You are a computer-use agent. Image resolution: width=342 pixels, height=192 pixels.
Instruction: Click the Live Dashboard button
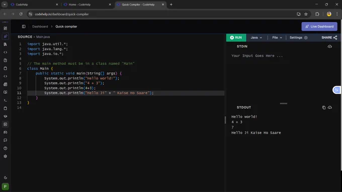(x=319, y=27)
